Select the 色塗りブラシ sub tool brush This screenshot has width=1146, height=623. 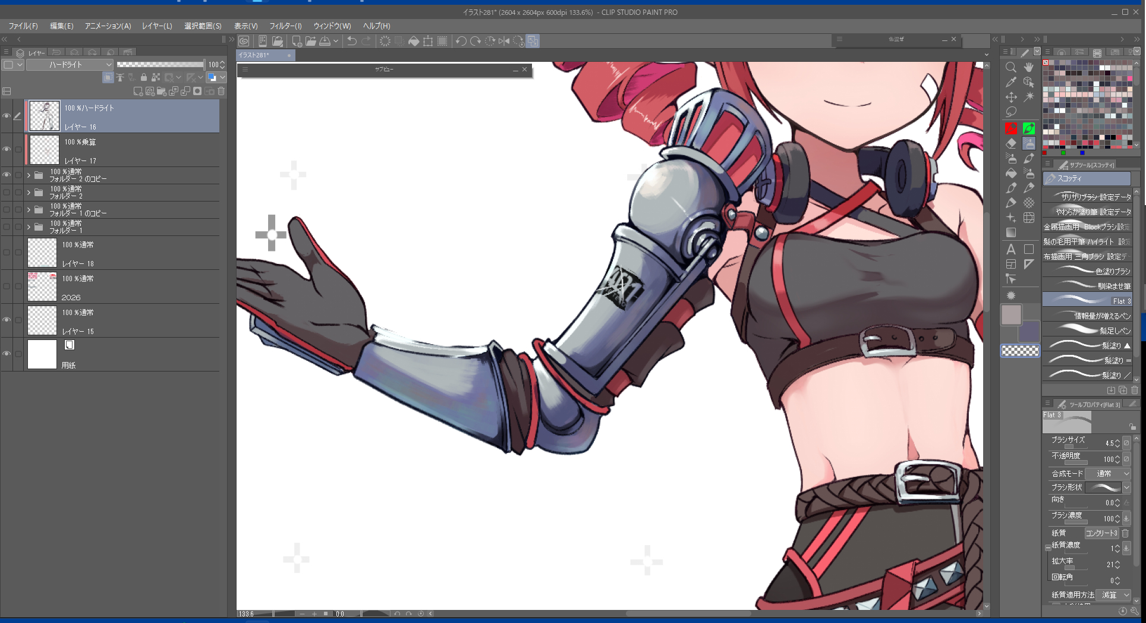pos(1087,271)
